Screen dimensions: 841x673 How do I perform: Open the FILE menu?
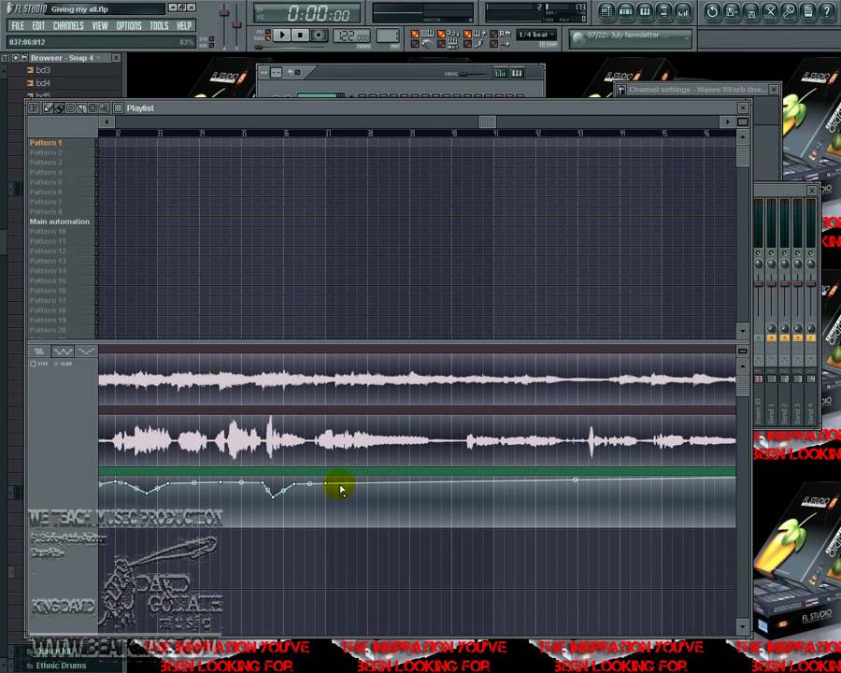18,26
